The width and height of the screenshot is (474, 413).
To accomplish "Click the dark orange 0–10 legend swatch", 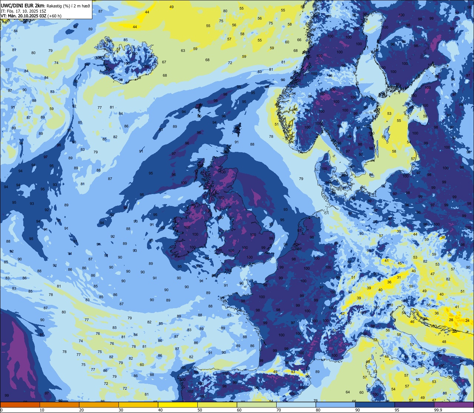I will pos(20,405).
